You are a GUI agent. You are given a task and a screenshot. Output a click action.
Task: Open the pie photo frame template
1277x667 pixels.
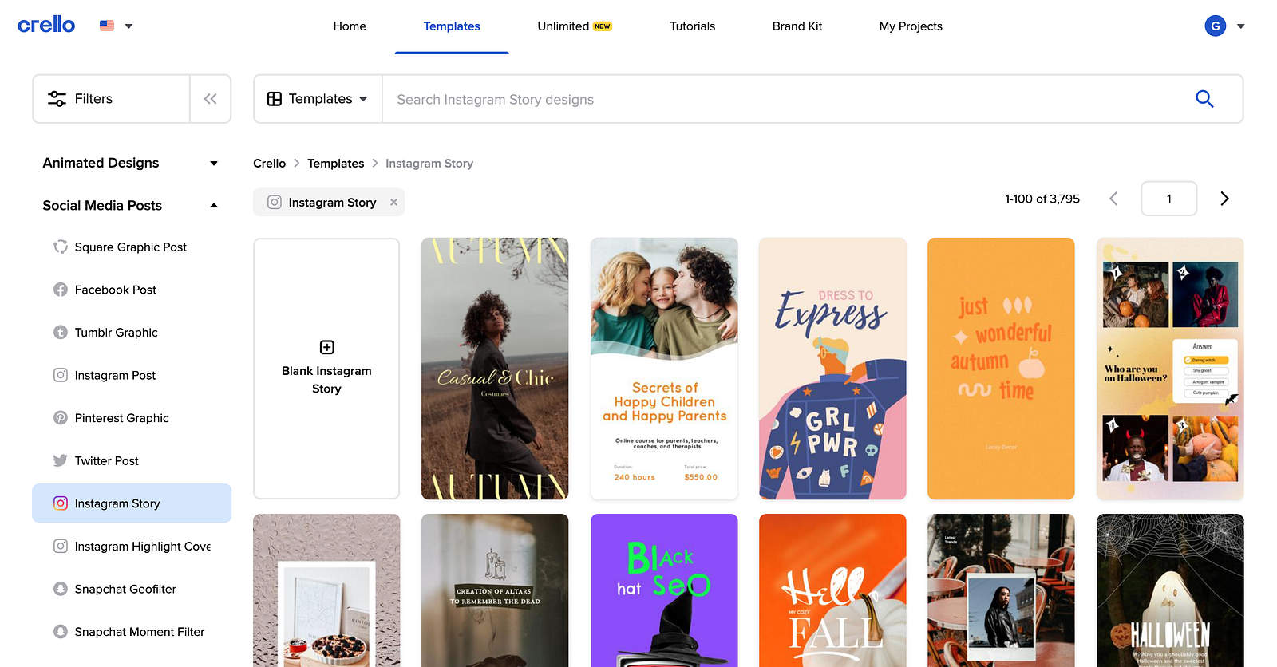[x=326, y=590]
